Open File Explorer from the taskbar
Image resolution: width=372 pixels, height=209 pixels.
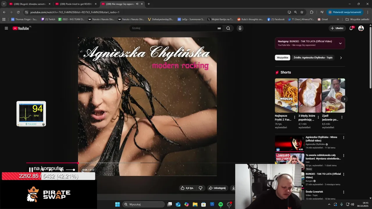pos(195,204)
